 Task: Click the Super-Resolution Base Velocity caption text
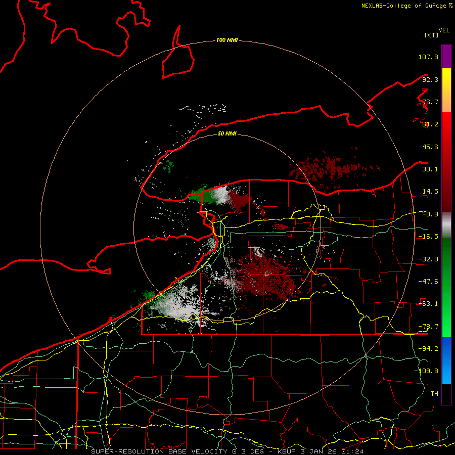pyautogui.click(x=227, y=451)
